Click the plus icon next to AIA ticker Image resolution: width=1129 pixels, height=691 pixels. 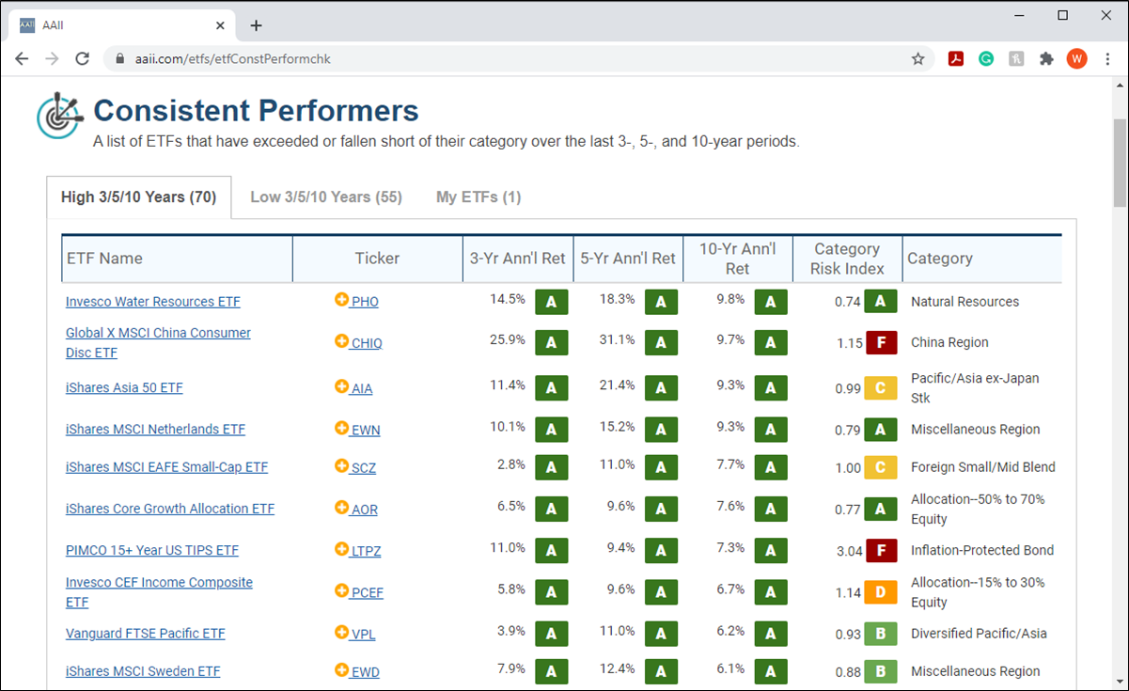click(x=341, y=386)
